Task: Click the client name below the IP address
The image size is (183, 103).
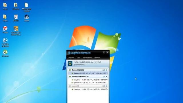Action: pyautogui.click(x=79, y=65)
